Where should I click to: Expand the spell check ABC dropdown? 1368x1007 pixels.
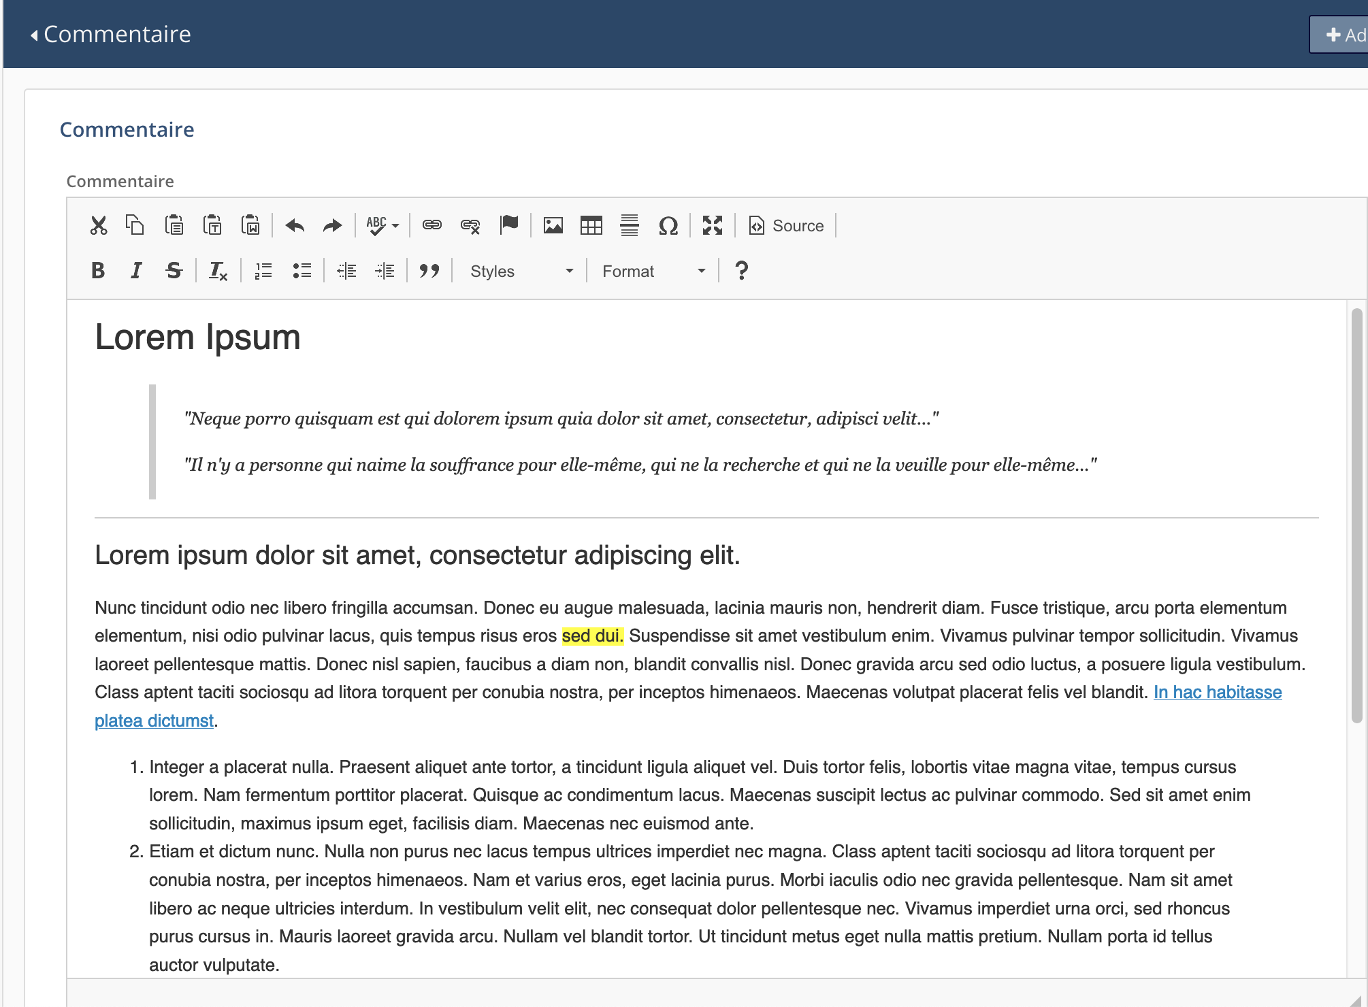pyautogui.click(x=395, y=226)
